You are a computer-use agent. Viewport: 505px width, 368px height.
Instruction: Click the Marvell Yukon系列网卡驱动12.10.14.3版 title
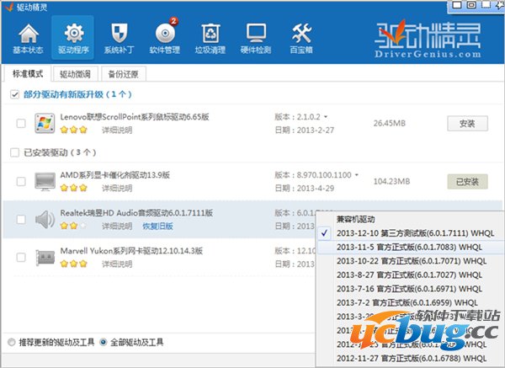point(131,251)
